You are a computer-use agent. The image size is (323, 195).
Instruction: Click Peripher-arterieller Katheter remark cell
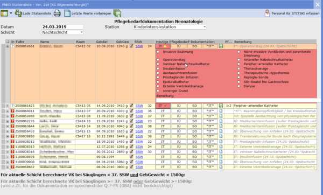(x=275, y=106)
